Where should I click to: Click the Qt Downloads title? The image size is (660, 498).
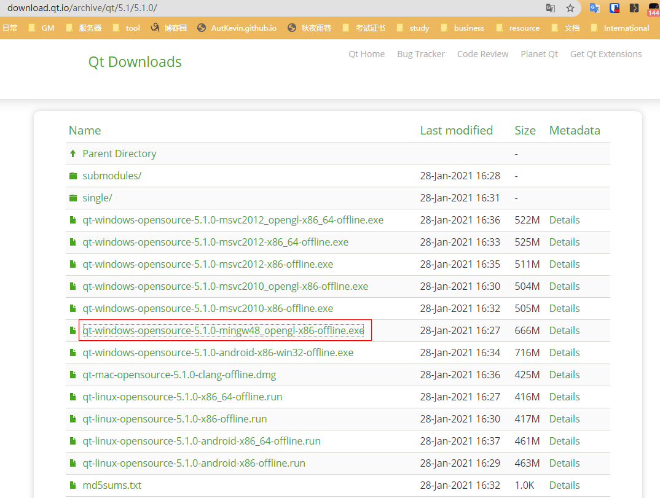coord(135,62)
